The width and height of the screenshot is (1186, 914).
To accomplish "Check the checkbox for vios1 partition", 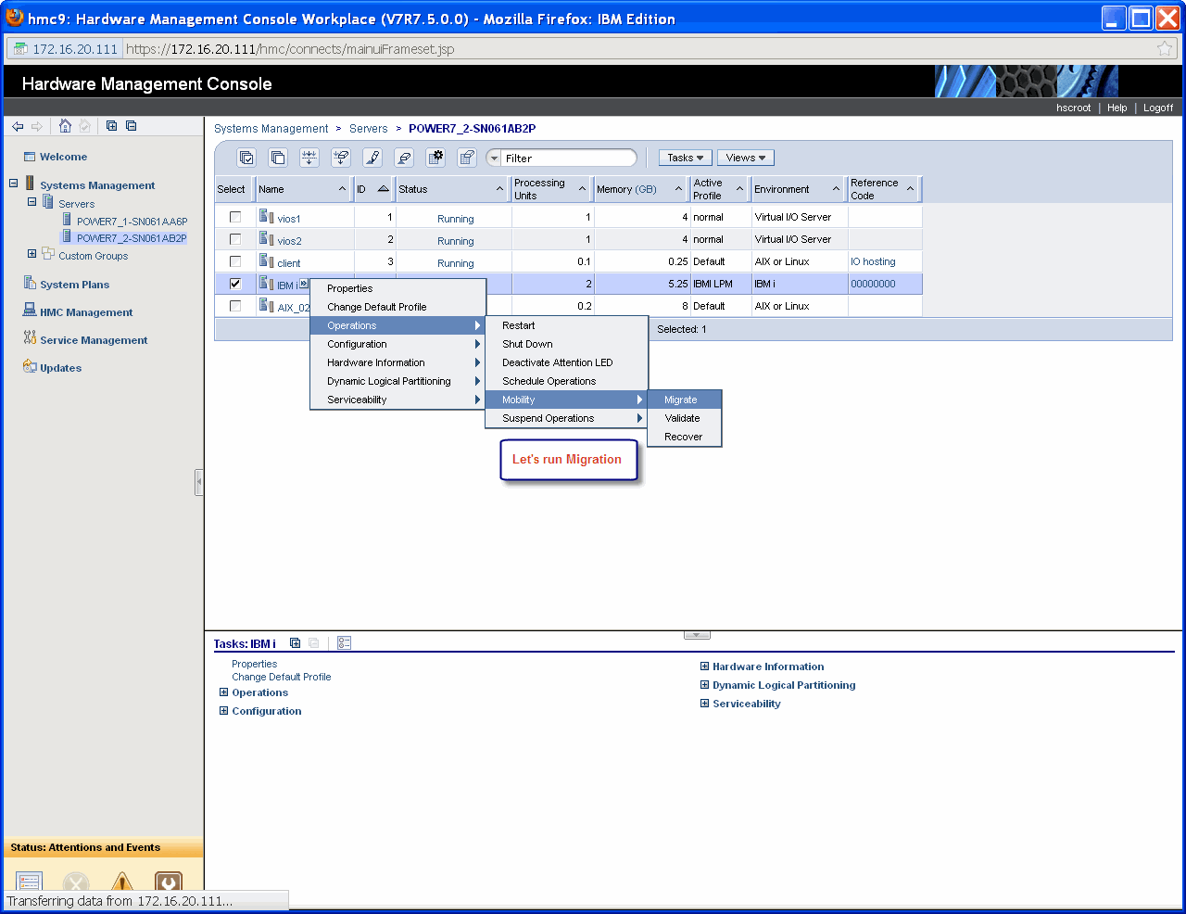I will [x=235, y=217].
